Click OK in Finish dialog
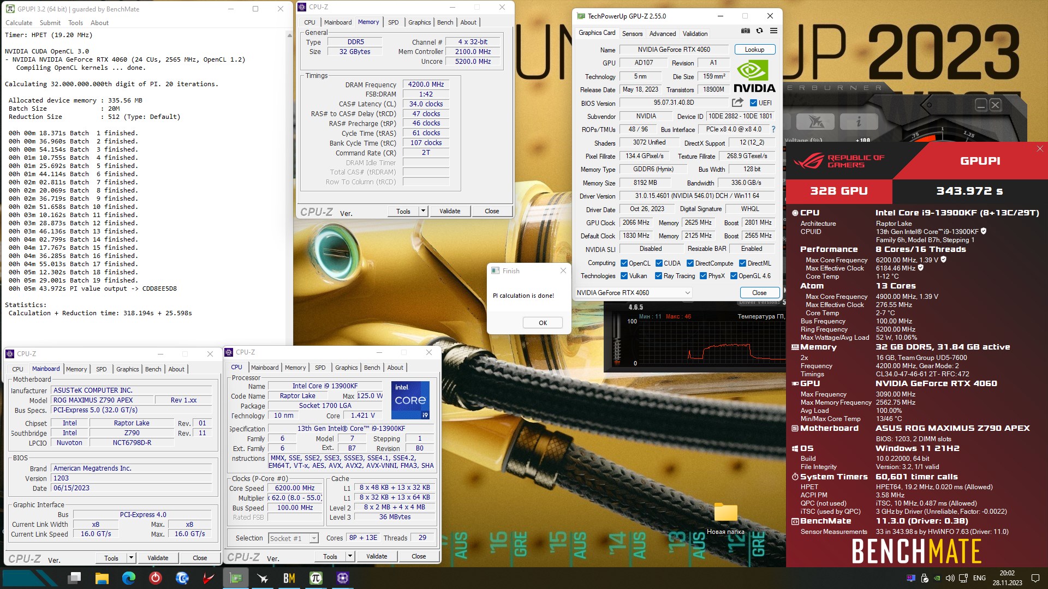1048x589 pixels. (x=543, y=323)
